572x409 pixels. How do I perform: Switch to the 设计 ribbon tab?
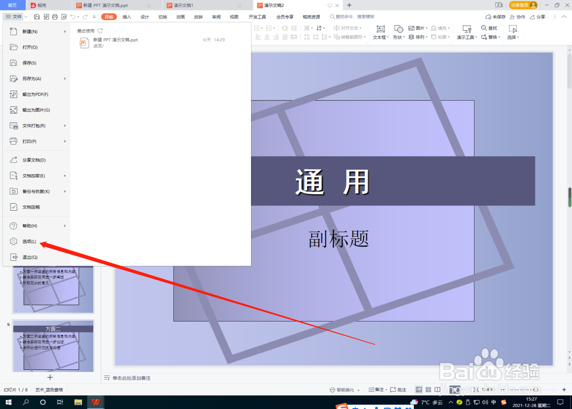[x=144, y=17]
